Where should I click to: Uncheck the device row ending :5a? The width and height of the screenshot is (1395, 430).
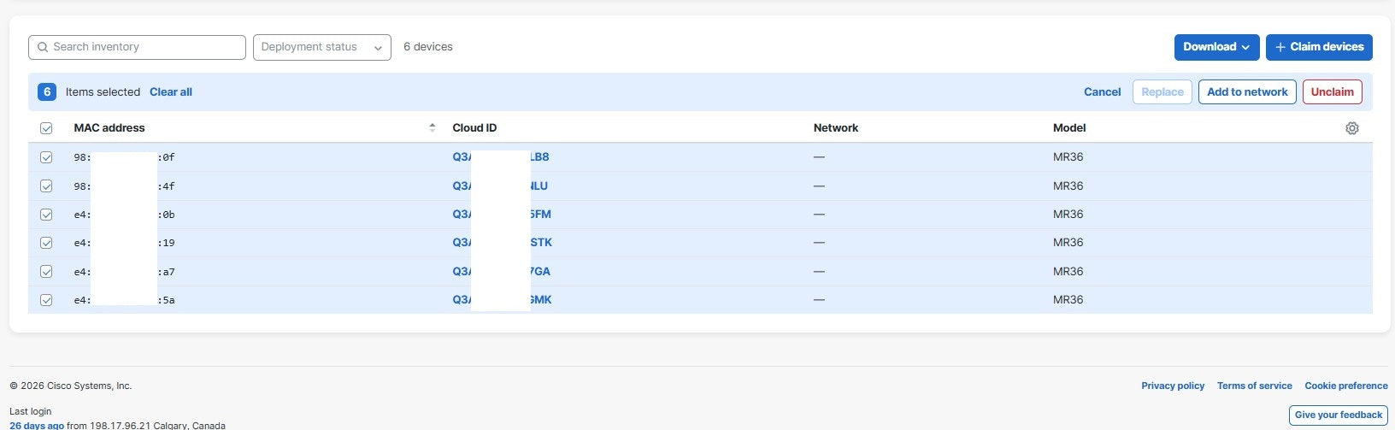tap(46, 300)
